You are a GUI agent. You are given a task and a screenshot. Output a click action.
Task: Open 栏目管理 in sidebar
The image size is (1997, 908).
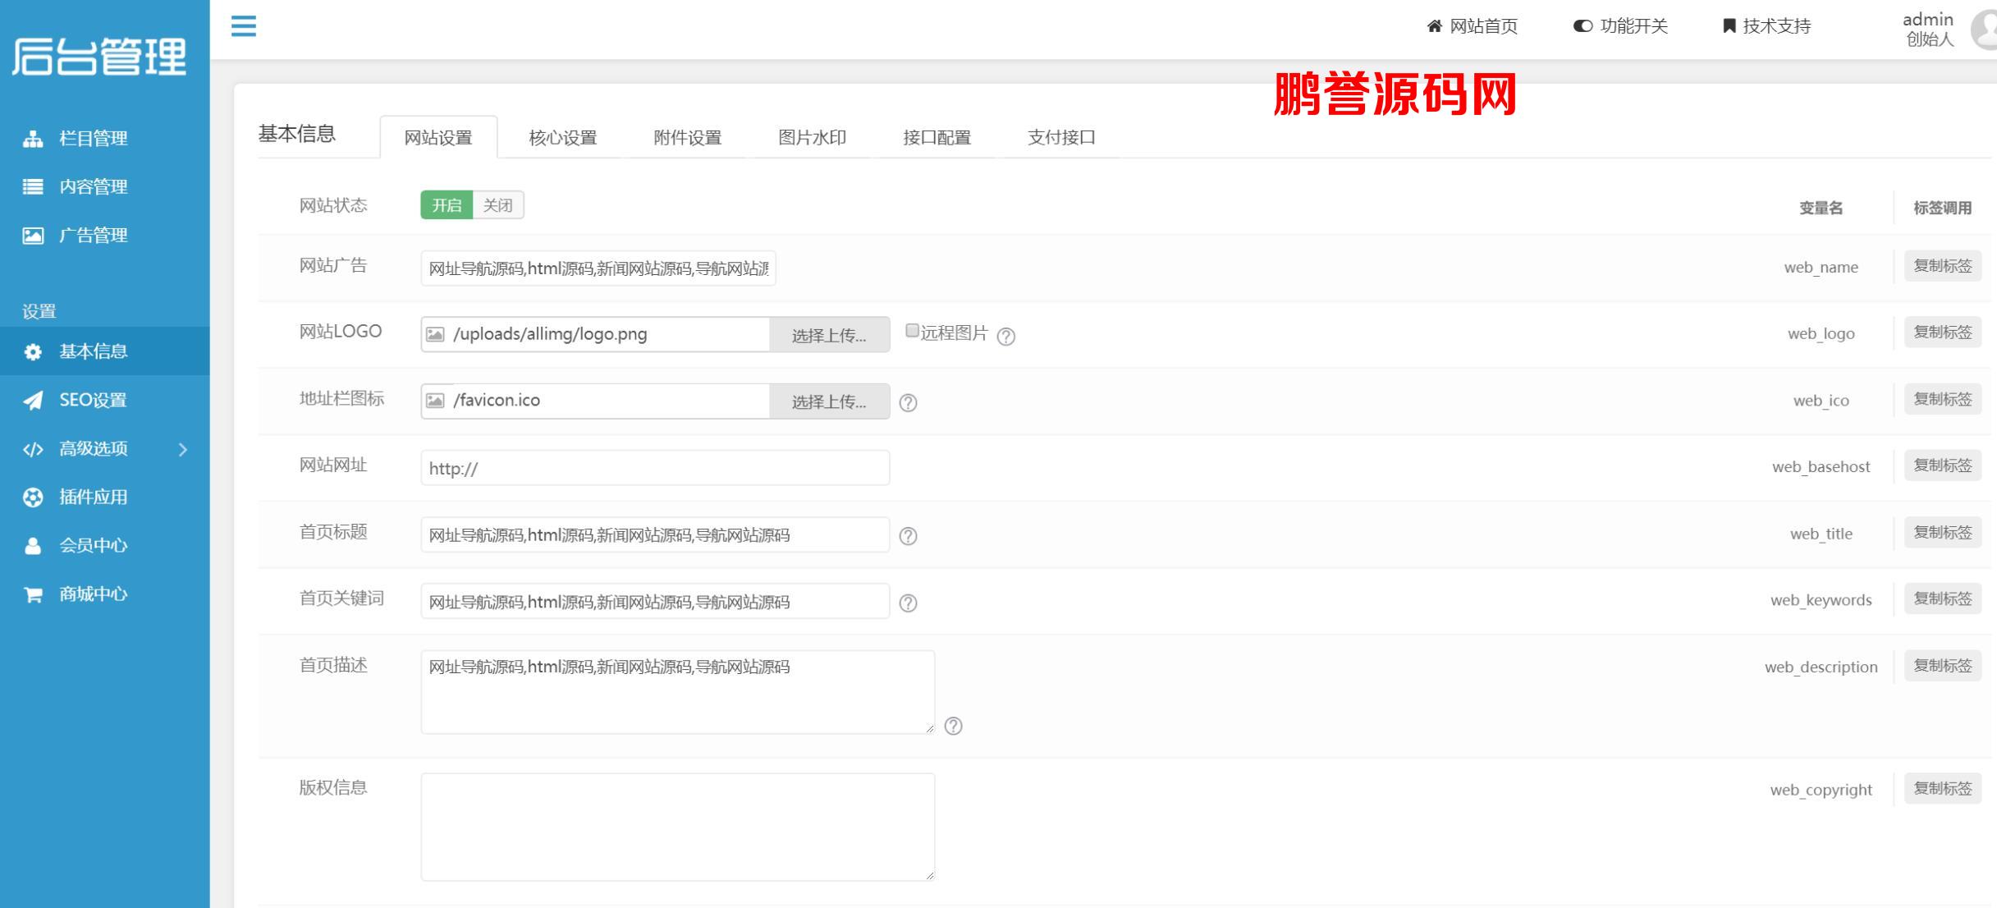[x=105, y=139]
